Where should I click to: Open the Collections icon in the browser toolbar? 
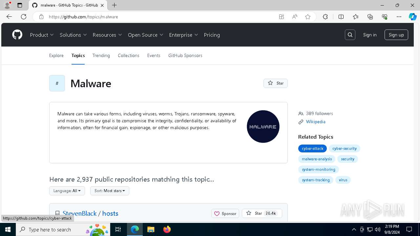pos(370,17)
